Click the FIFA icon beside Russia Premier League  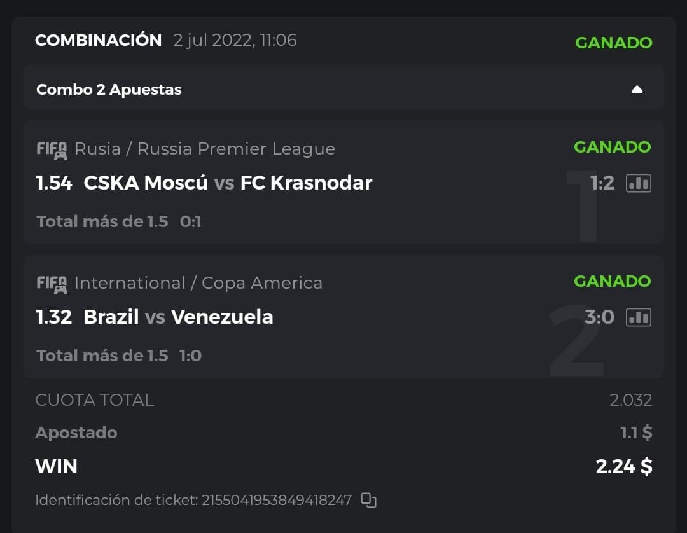pos(52,149)
